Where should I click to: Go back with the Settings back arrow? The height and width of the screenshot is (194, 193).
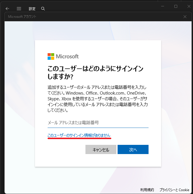click(7, 9)
